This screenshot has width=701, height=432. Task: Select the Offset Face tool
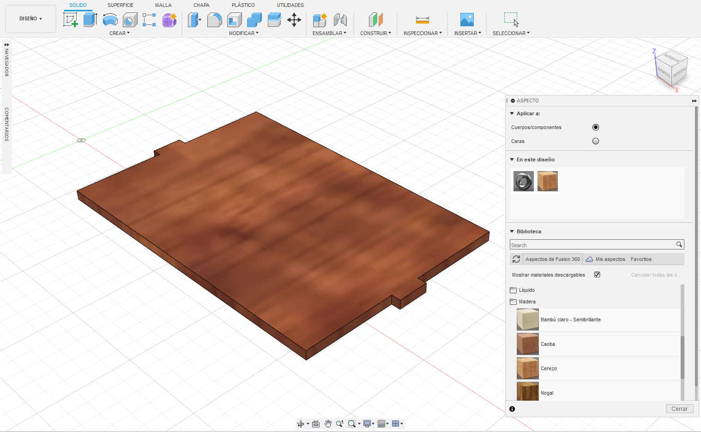tap(274, 20)
